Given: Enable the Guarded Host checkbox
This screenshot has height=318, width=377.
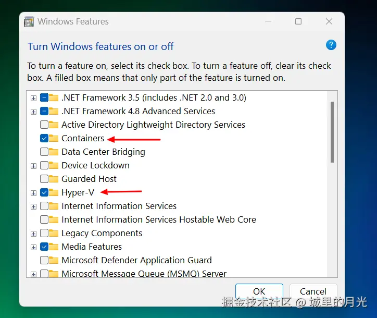Looking at the screenshot, I should (44, 179).
